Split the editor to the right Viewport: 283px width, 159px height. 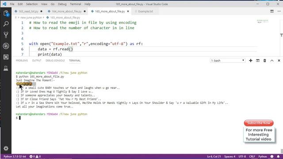pyautogui.click(x=272, y=11)
